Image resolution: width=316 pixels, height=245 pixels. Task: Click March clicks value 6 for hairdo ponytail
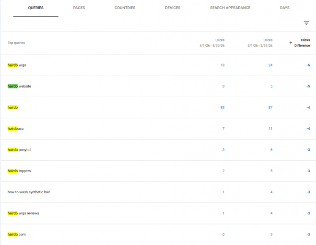coord(271,150)
